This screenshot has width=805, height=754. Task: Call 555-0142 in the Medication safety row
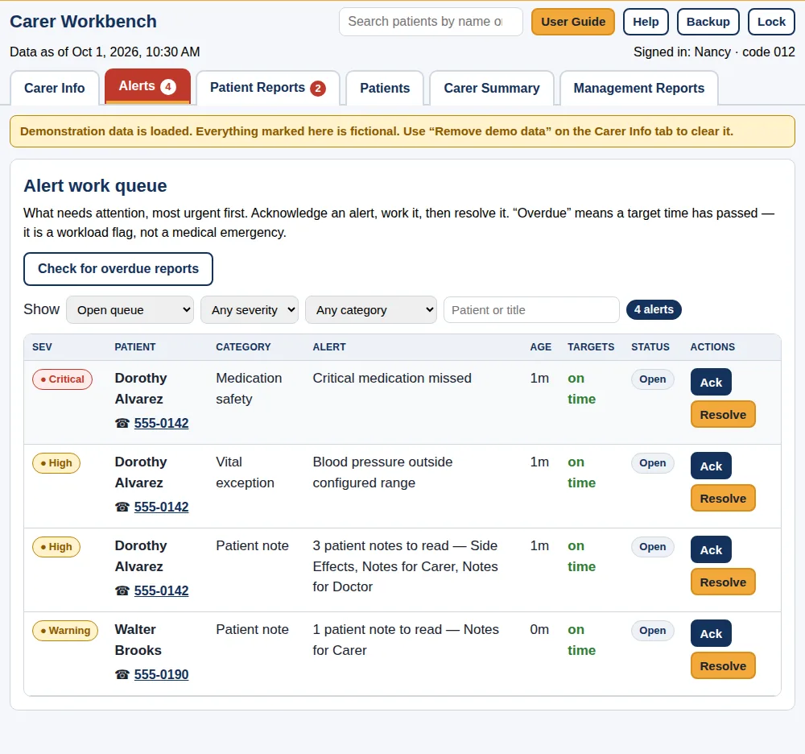(161, 423)
